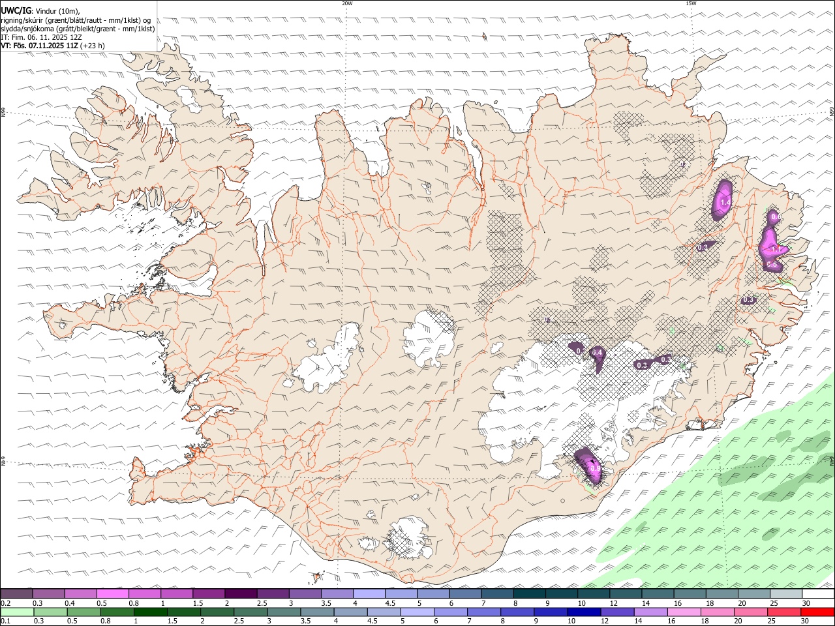Click the '15W' longitude label
The width and height of the screenshot is (835, 626).
691,3
